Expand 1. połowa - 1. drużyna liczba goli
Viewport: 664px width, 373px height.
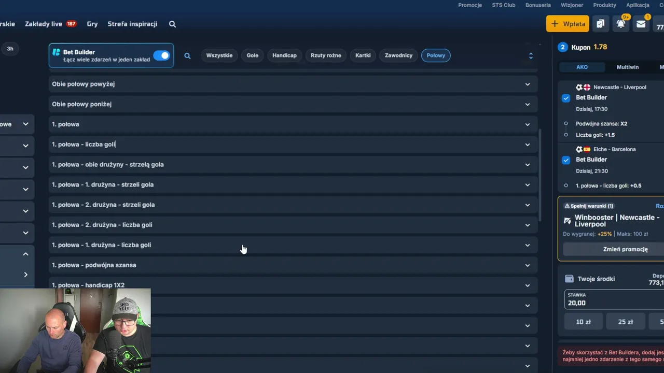(293, 245)
